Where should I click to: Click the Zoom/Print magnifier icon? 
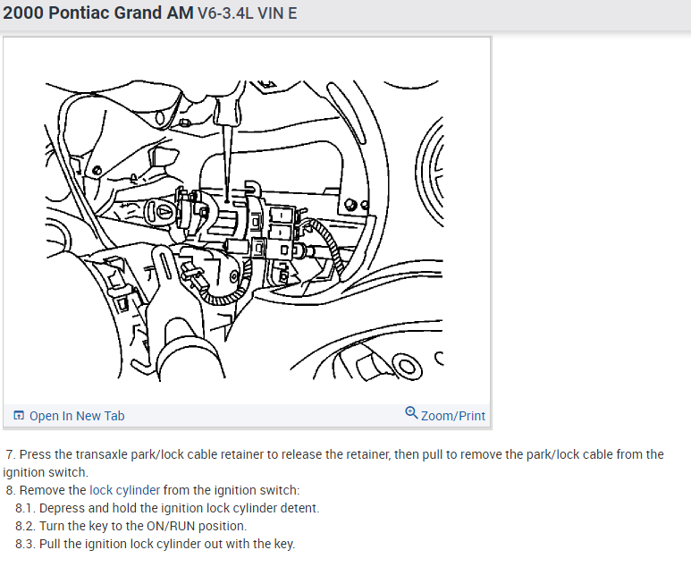pyautogui.click(x=411, y=412)
